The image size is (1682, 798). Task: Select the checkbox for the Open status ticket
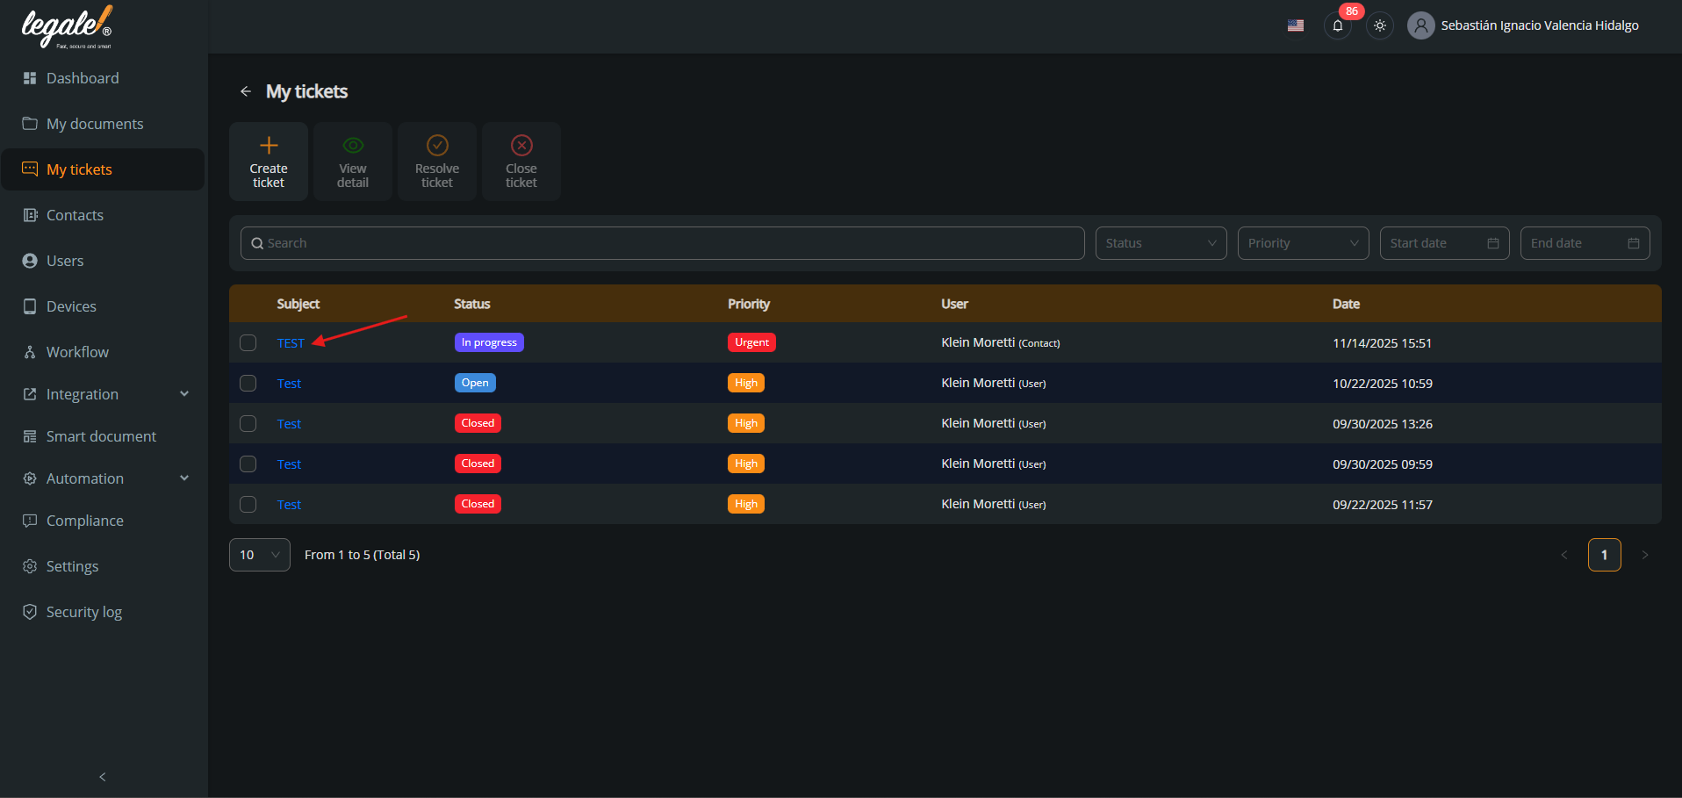click(x=248, y=384)
